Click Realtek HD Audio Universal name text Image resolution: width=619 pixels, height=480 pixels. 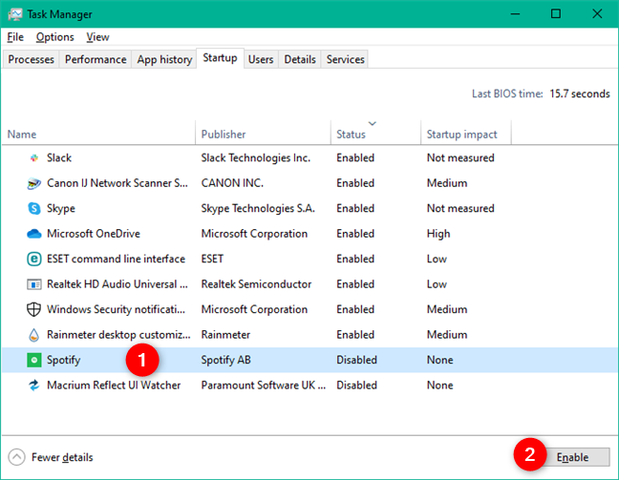point(117,284)
